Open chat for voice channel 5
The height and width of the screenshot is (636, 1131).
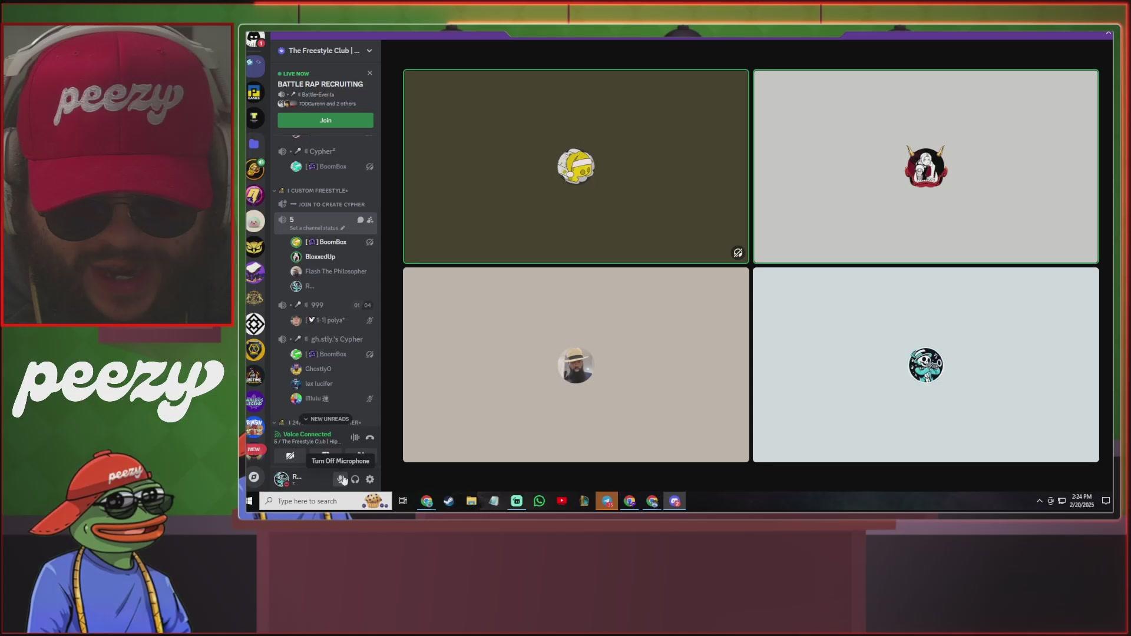coord(360,220)
